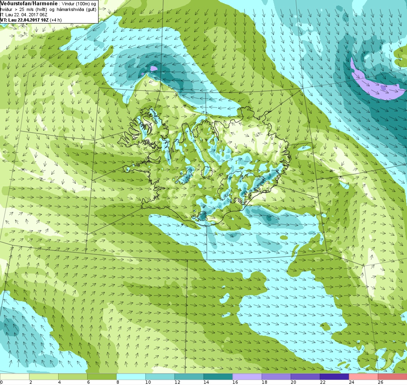Click the legend scale number '0'

1,382
